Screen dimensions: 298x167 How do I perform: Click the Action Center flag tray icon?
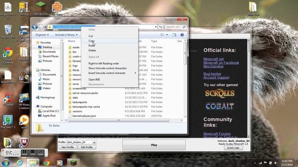[x=265, y=163]
